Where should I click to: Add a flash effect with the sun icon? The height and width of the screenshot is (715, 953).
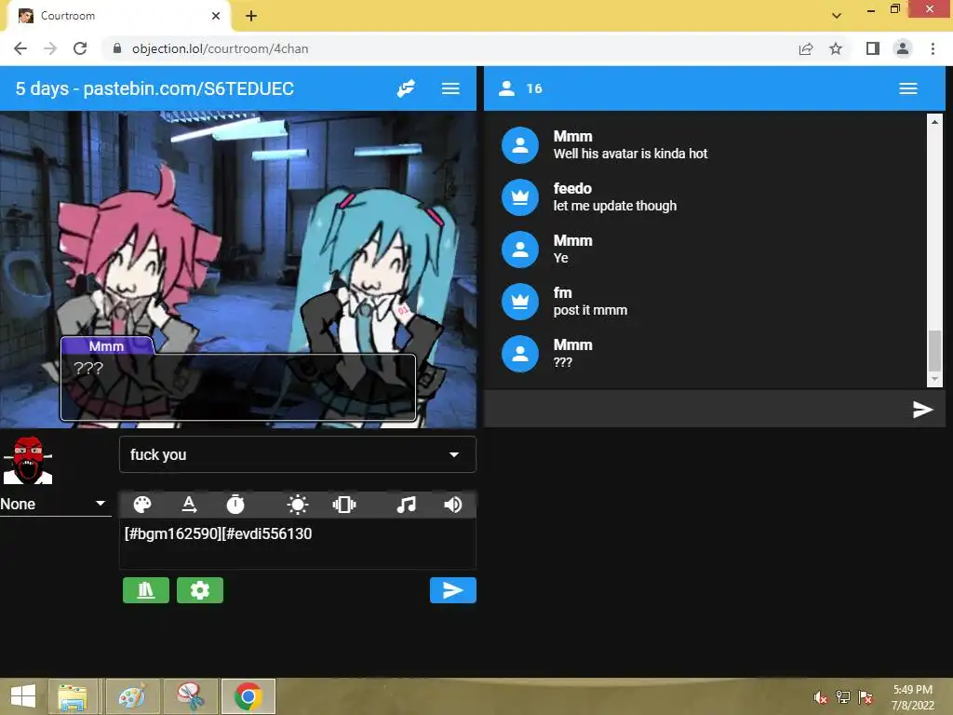(297, 505)
